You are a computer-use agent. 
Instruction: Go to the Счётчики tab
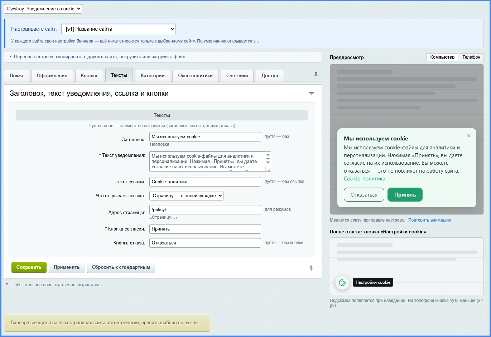click(237, 75)
